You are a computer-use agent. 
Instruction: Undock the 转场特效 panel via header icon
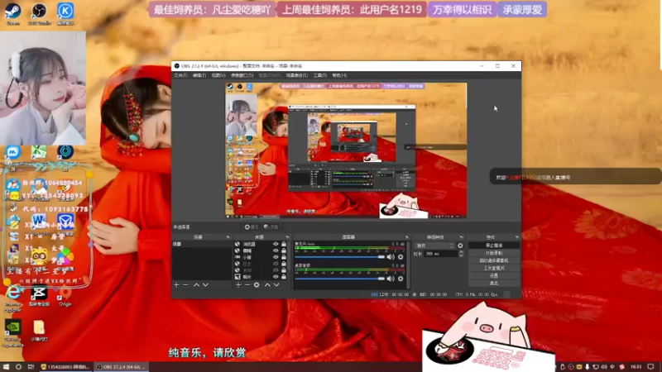point(462,237)
